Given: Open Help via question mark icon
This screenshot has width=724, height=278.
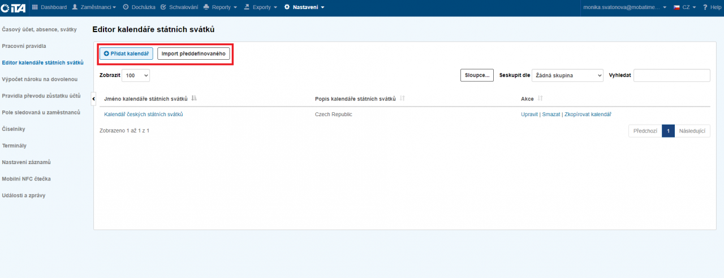Looking at the screenshot, I should click(705, 7).
